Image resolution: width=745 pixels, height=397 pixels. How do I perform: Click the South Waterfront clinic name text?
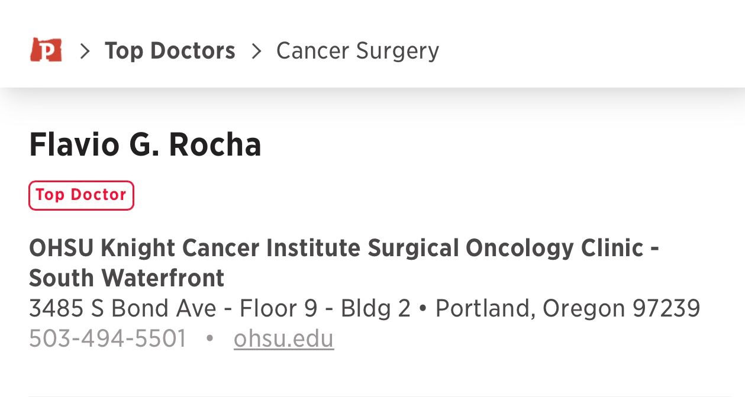click(126, 277)
